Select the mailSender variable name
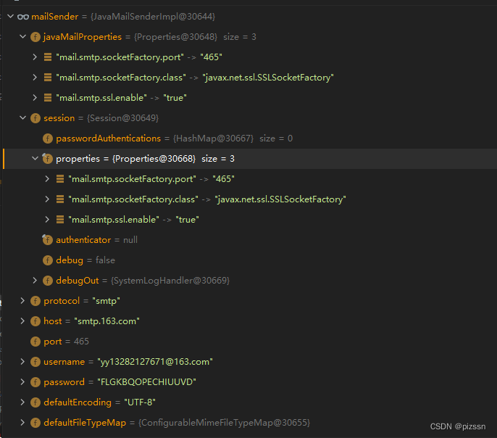Screen dimensions: 497x438 (54, 17)
